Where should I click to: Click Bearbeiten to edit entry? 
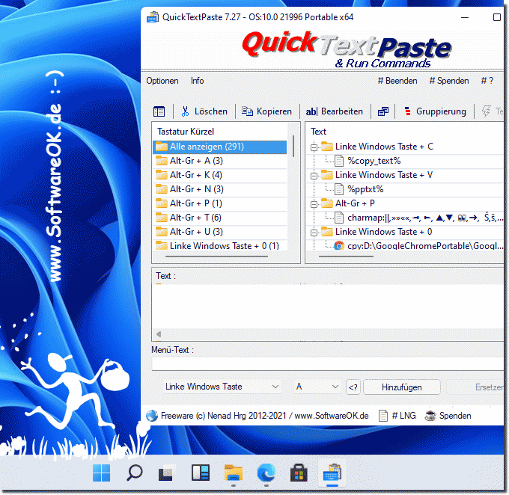click(334, 111)
